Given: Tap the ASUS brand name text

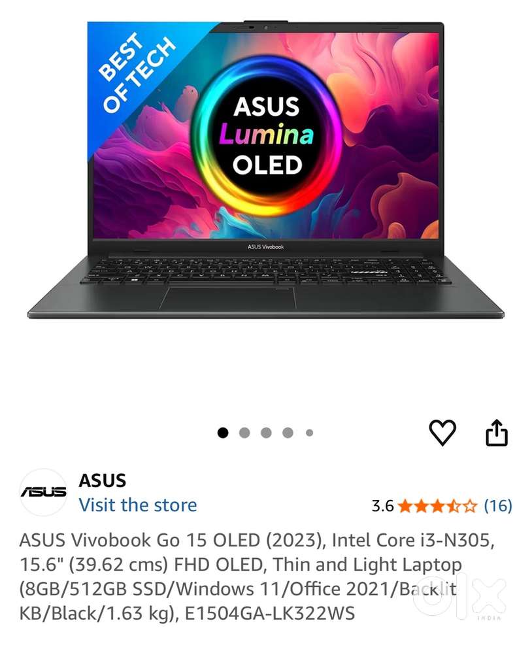Looking at the screenshot, I should click(x=103, y=481).
